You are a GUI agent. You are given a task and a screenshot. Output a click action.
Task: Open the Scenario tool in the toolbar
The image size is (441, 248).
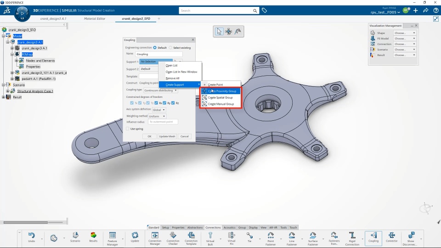pyautogui.click(x=75, y=237)
